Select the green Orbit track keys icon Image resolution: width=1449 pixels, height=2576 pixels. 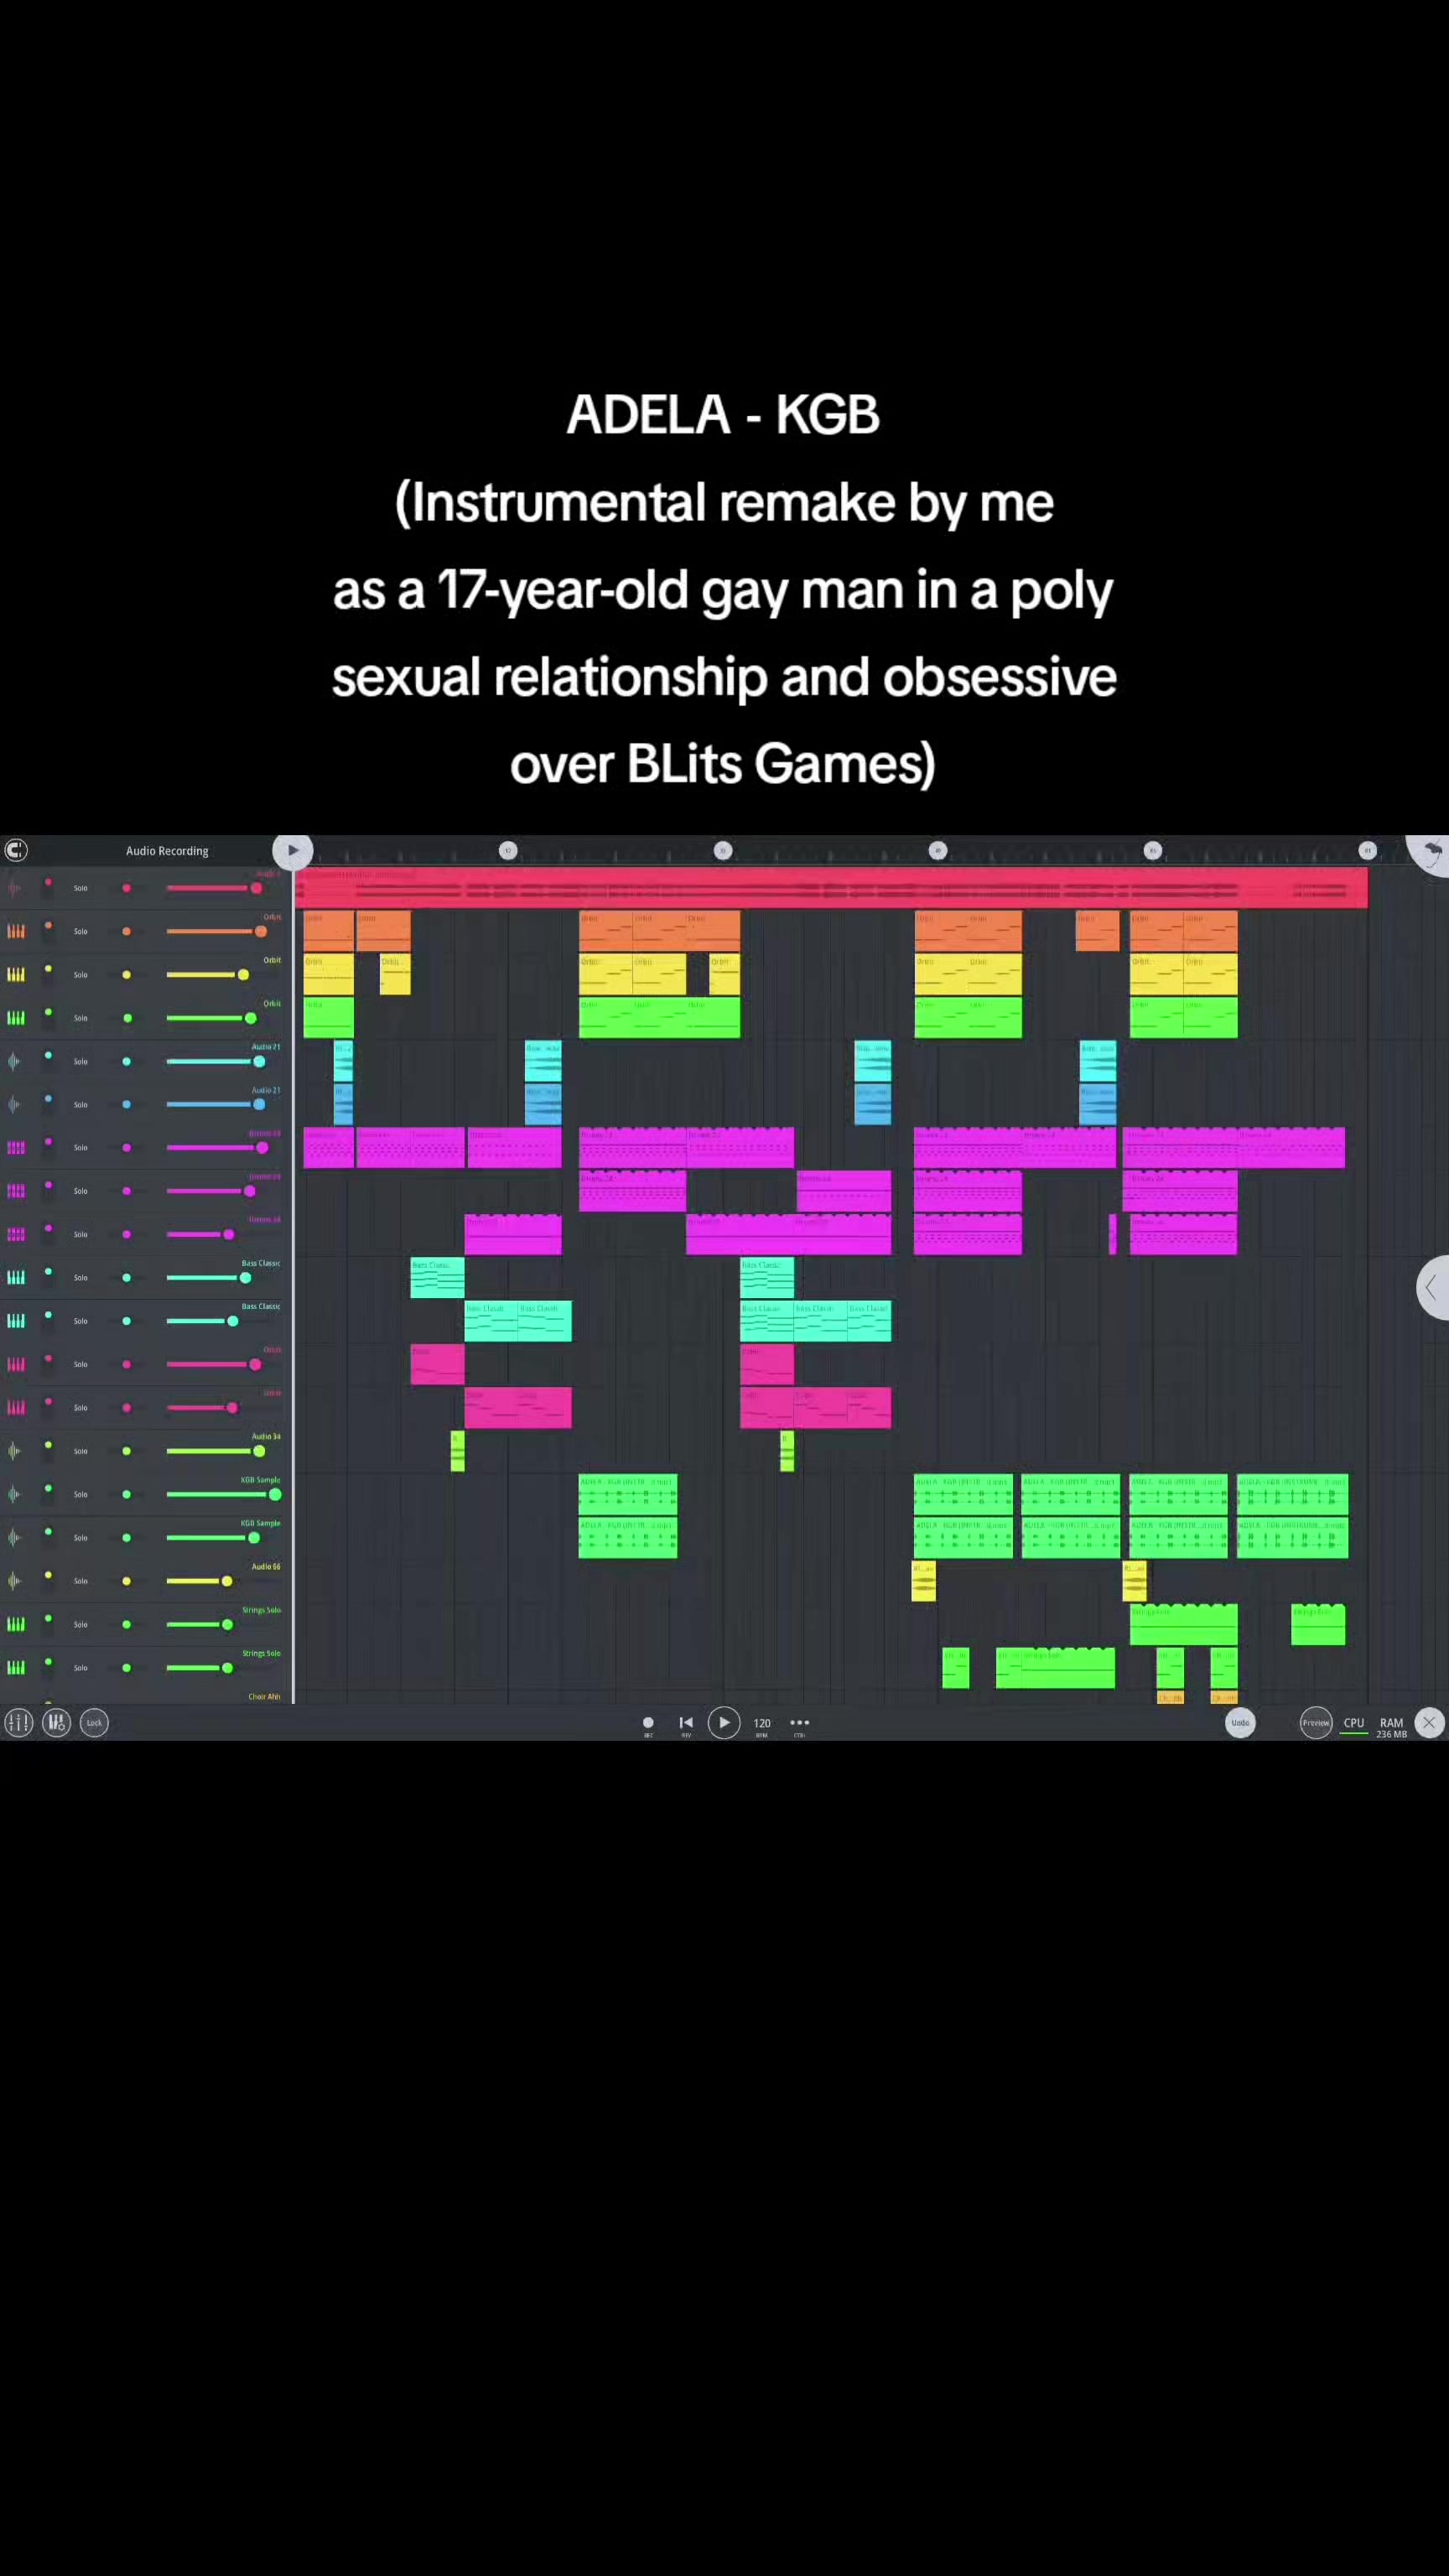click(16, 1018)
